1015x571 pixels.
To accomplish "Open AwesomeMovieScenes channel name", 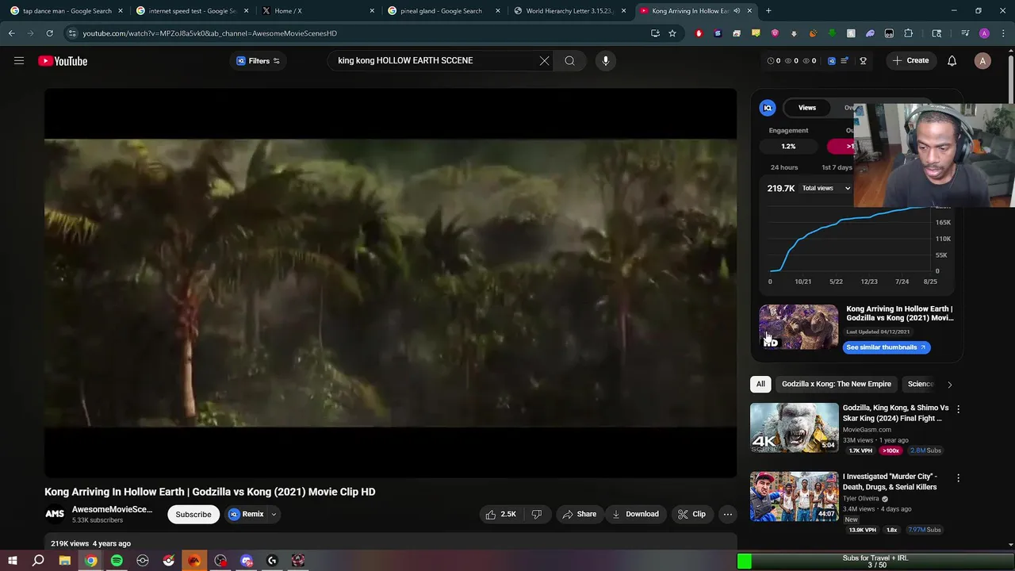I will tap(112, 509).
